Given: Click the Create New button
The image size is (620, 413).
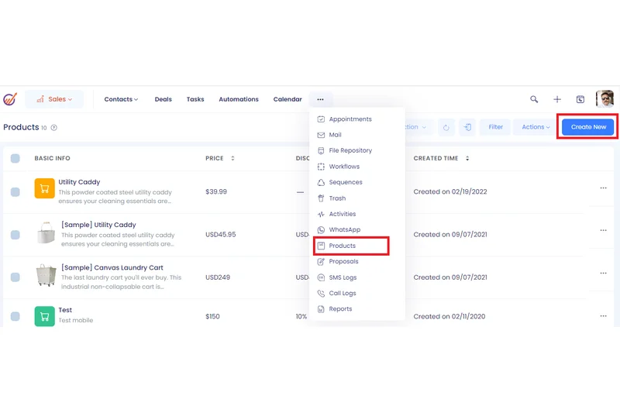Looking at the screenshot, I should tap(588, 127).
